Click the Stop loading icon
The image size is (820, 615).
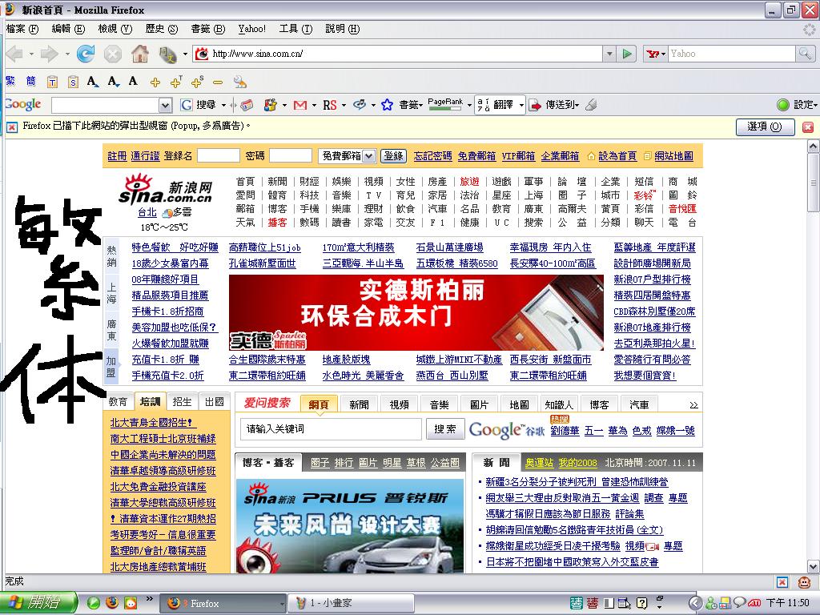112,54
